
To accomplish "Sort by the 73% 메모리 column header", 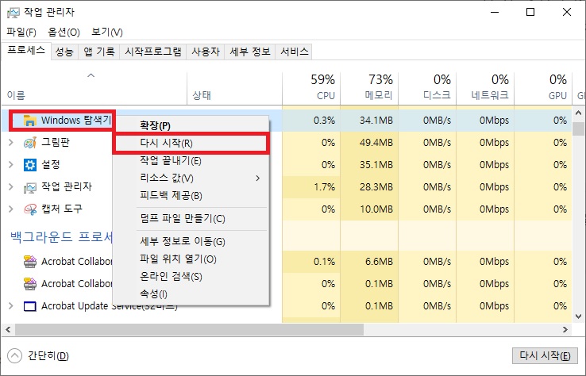I will [369, 89].
